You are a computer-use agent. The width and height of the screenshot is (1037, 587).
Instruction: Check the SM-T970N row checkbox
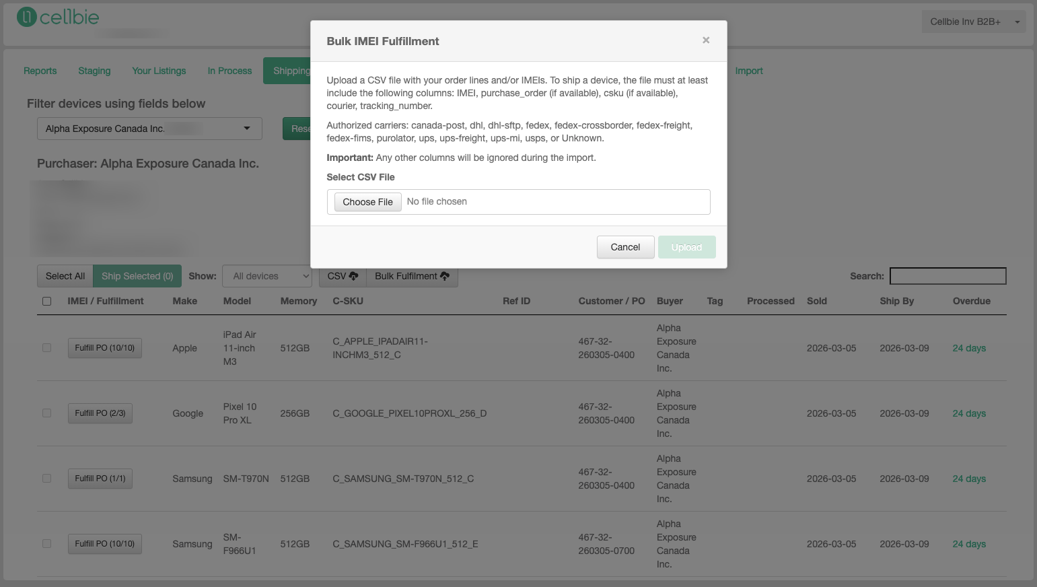(47, 479)
